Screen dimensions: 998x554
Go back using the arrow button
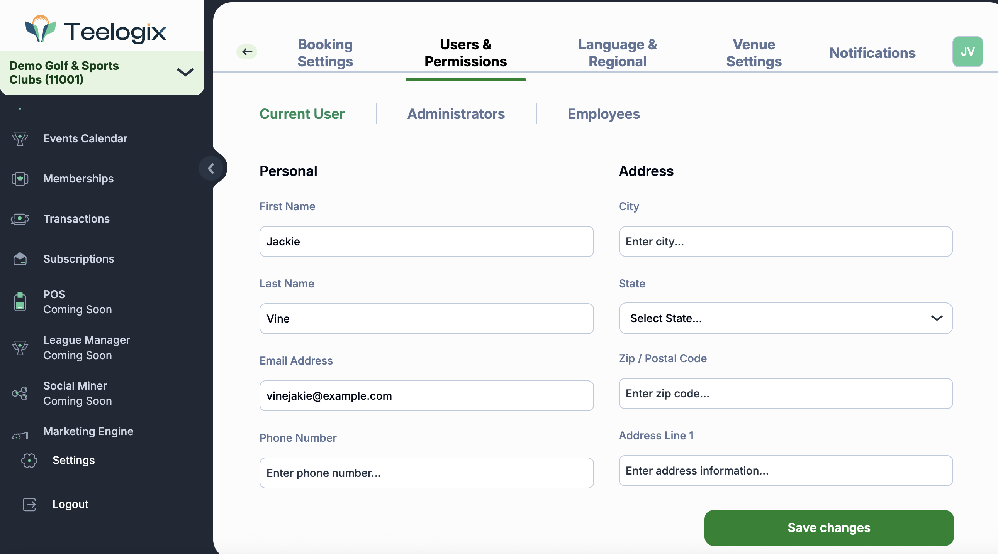(247, 51)
